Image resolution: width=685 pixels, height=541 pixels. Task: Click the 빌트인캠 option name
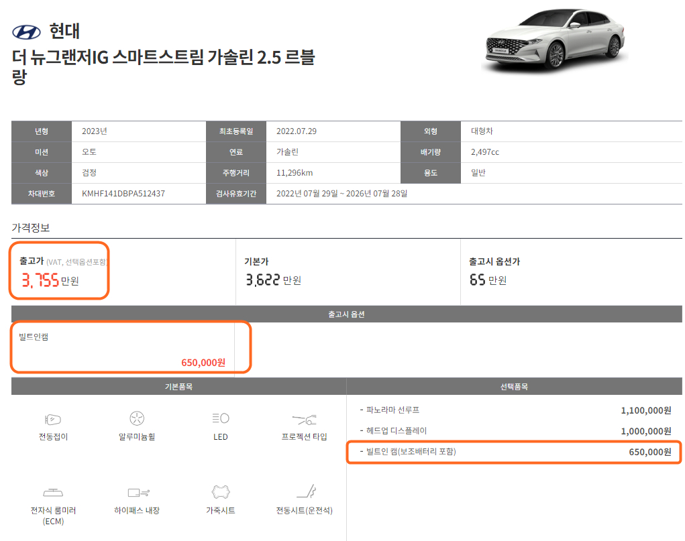pos(34,337)
